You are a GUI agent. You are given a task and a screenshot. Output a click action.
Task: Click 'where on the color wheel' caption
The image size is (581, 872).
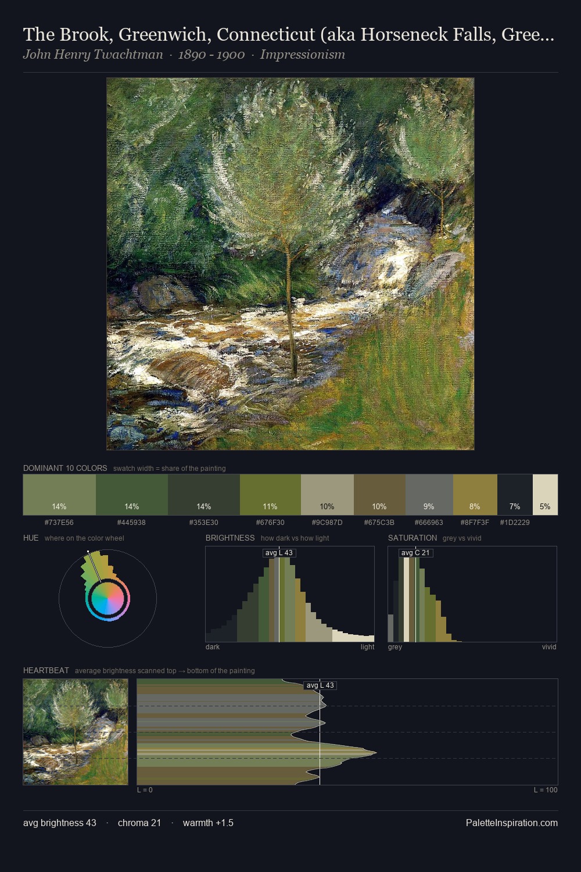click(x=84, y=538)
